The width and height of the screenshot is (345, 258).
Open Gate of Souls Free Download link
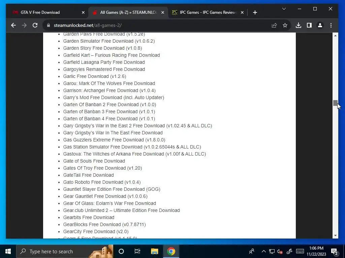[x=94, y=161]
